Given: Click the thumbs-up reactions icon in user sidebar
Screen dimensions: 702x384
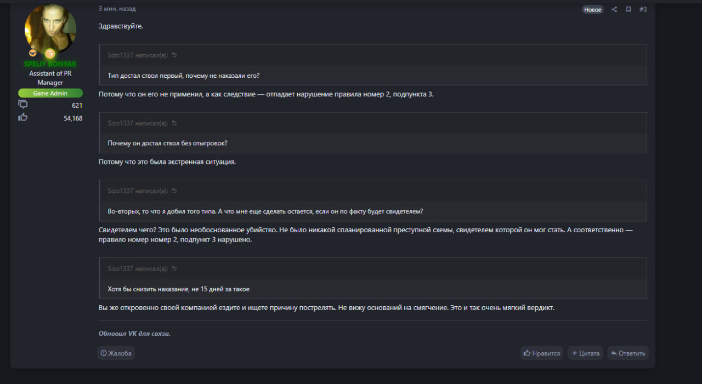Looking at the screenshot, I should (x=23, y=117).
